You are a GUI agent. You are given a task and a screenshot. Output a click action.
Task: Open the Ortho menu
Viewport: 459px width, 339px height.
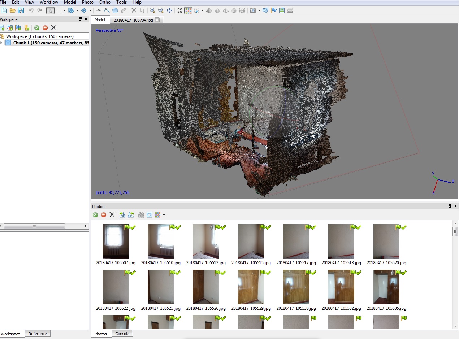point(105,2)
